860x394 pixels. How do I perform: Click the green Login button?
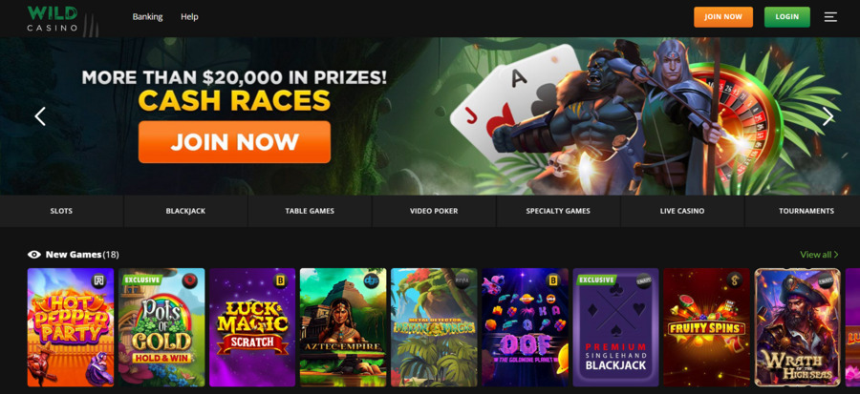(787, 17)
